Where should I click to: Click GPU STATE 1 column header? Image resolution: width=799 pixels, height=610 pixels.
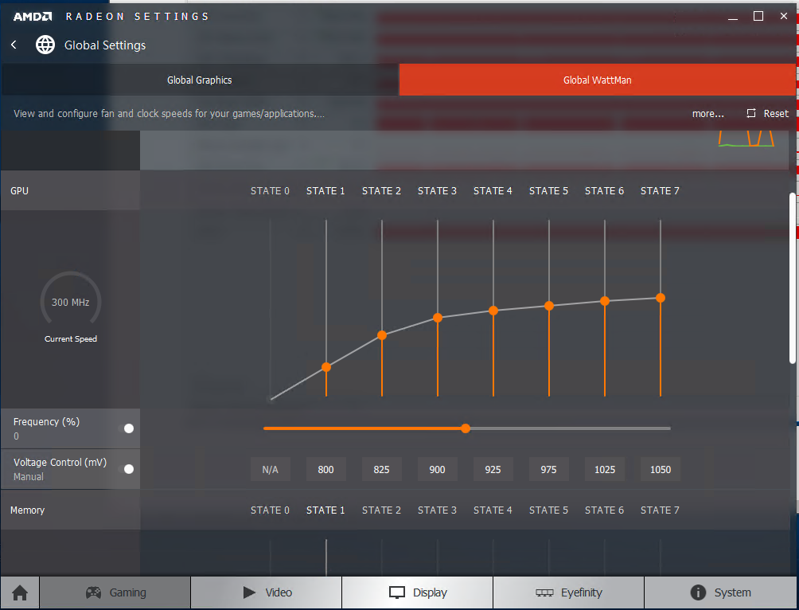click(325, 191)
